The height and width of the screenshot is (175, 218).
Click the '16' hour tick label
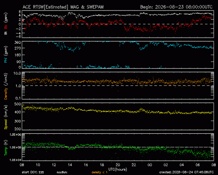(86, 165)
